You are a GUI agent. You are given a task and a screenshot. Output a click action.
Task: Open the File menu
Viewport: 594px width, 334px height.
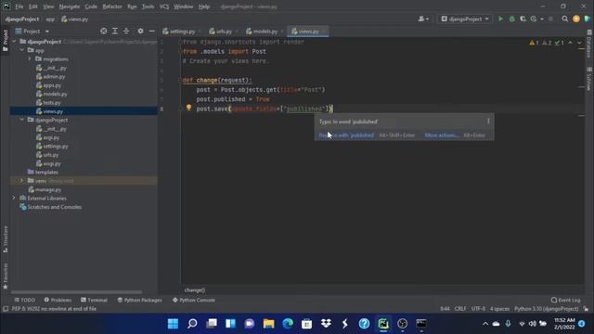click(x=19, y=6)
